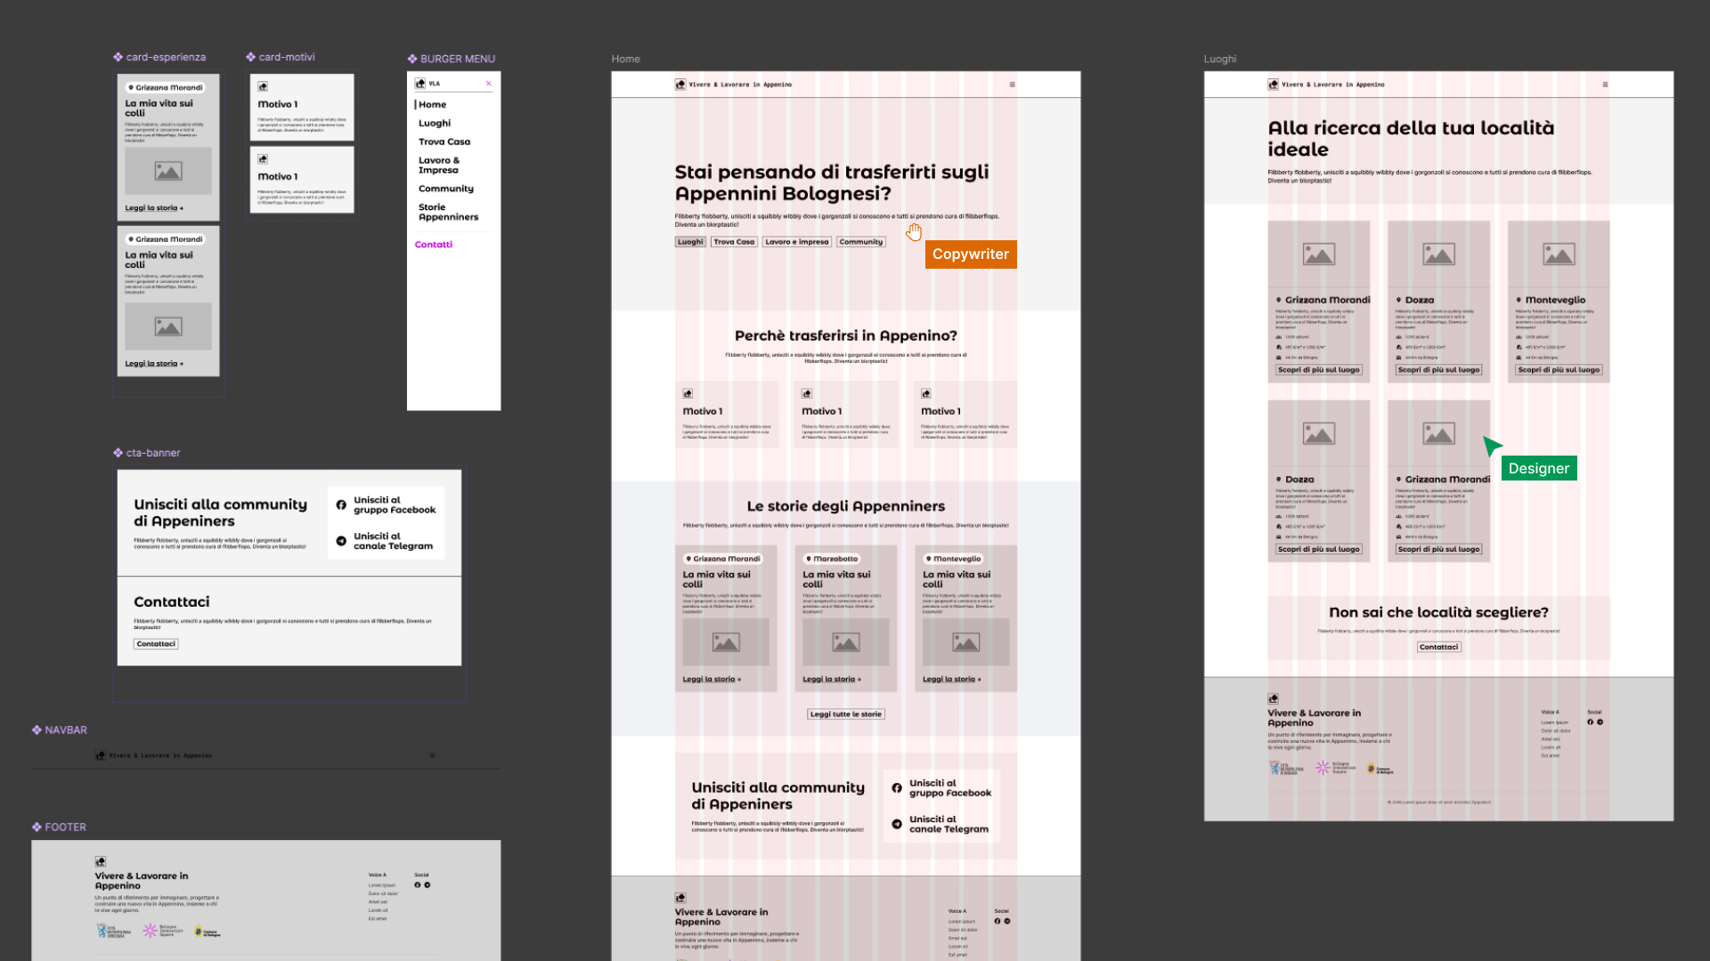Click the Le storie degli Appenniners heading

(846, 507)
